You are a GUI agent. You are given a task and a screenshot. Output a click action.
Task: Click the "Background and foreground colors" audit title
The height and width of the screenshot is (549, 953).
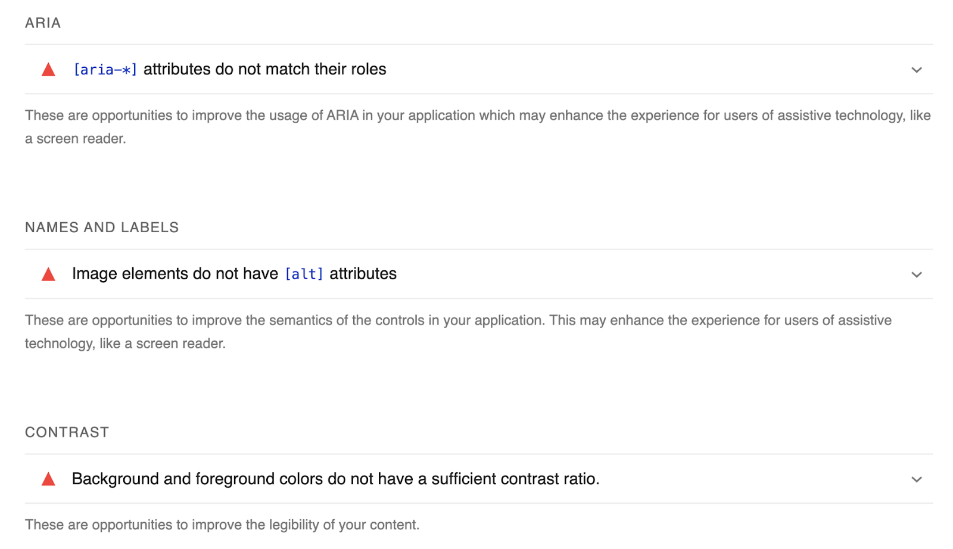click(335, 479)
